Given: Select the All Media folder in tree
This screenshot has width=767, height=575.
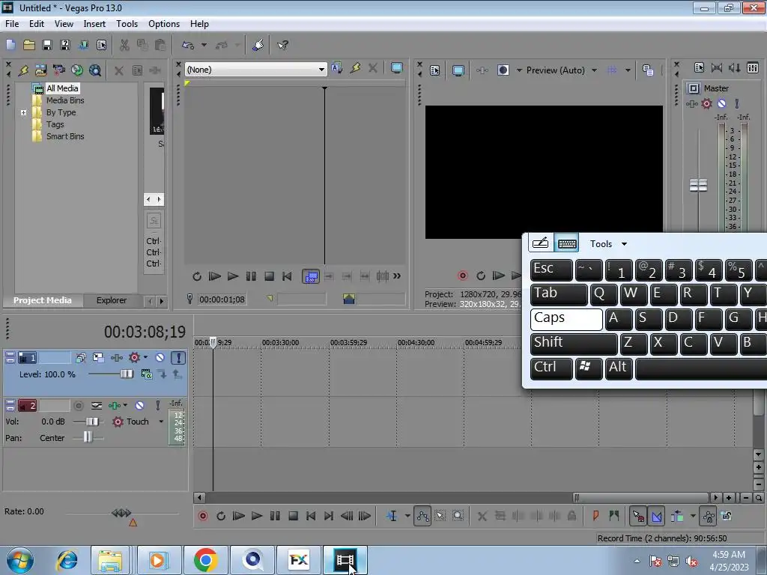Looking at the screenshot, I should tap(61, 88).
